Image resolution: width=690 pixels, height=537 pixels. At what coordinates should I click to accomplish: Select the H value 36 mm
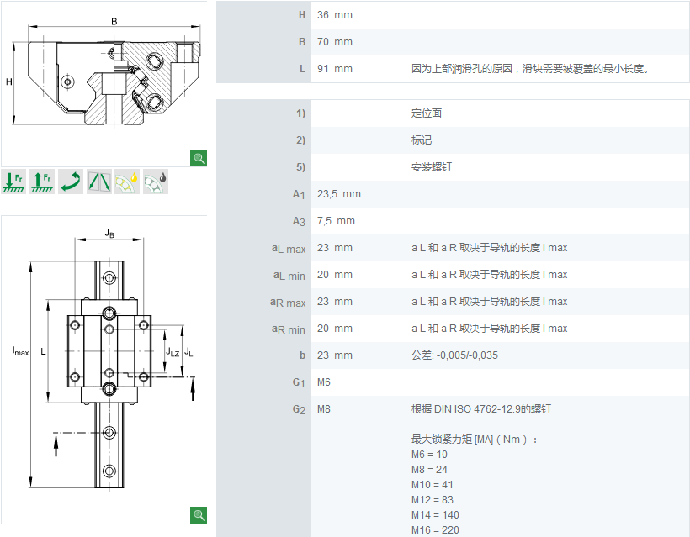coord(335,15)
